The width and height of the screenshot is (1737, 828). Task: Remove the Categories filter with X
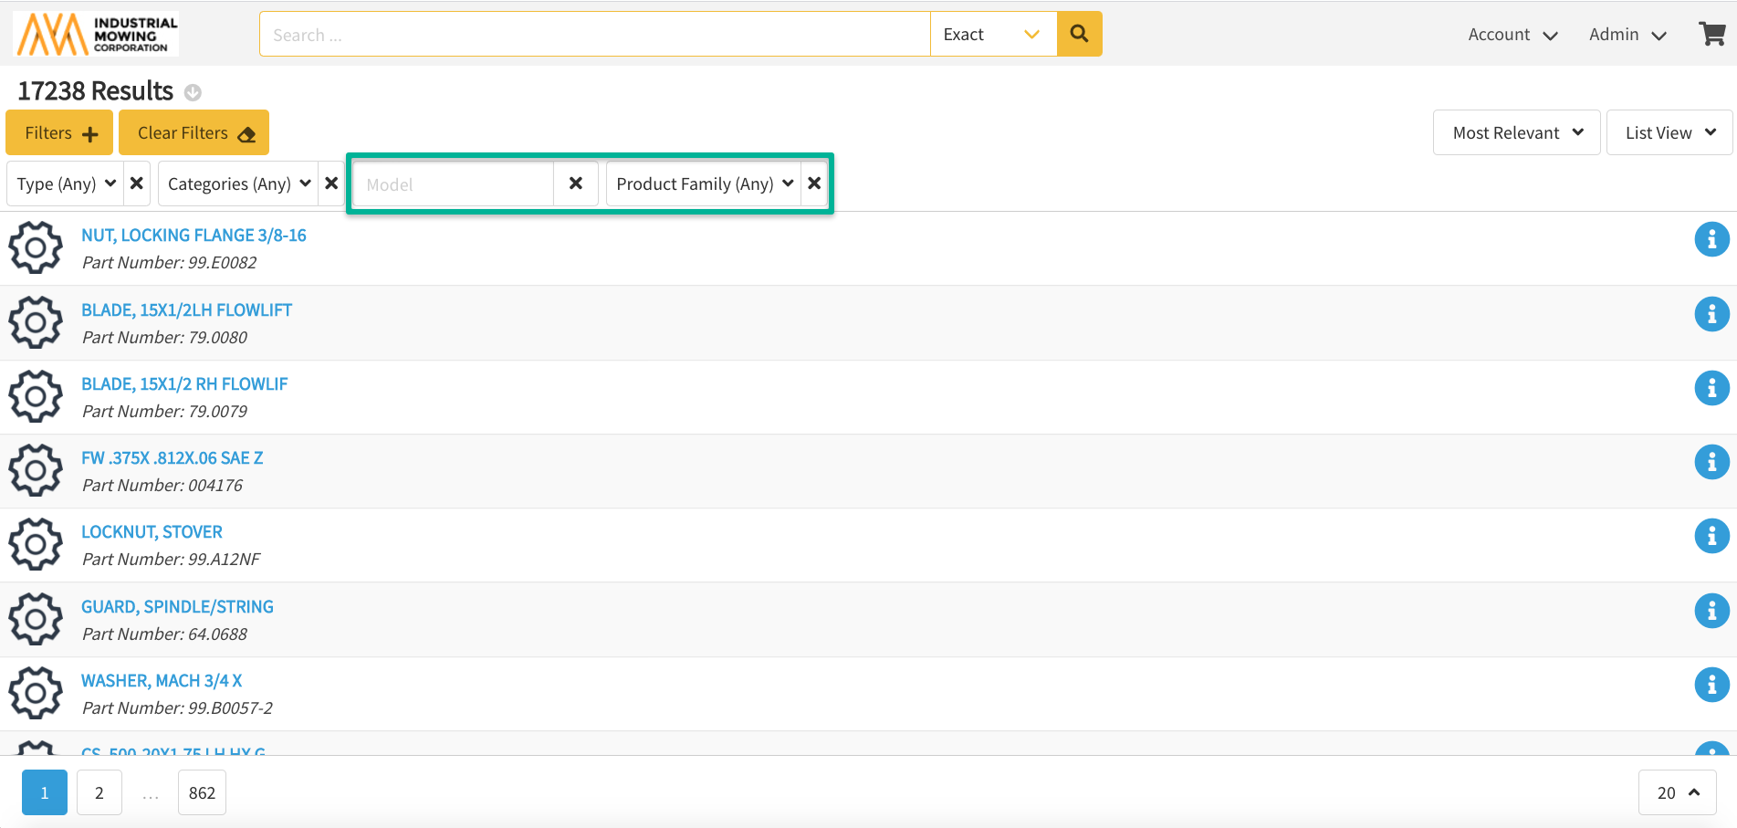[331, 183]
